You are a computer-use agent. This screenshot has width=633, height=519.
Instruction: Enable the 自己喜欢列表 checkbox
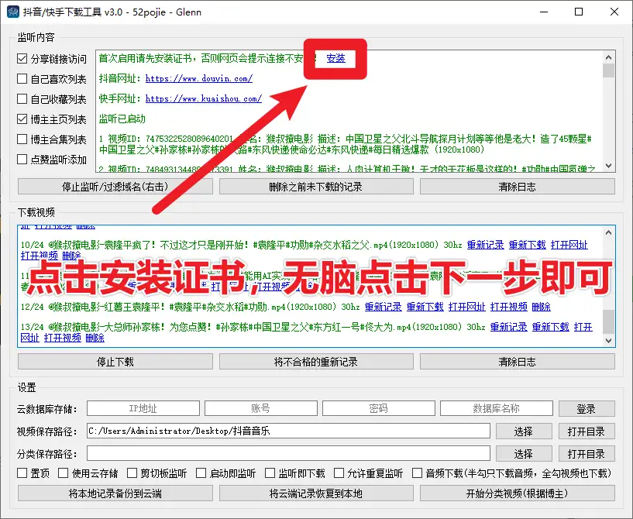pos(23,79)
